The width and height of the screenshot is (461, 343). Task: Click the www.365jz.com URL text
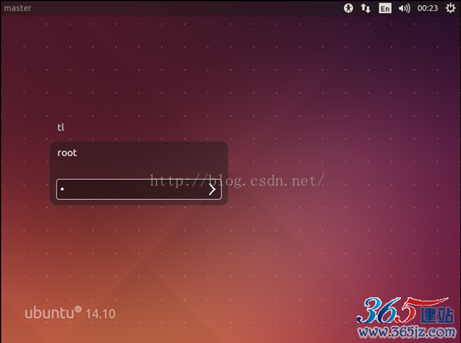pyautogui.click(x=407, y=332)
